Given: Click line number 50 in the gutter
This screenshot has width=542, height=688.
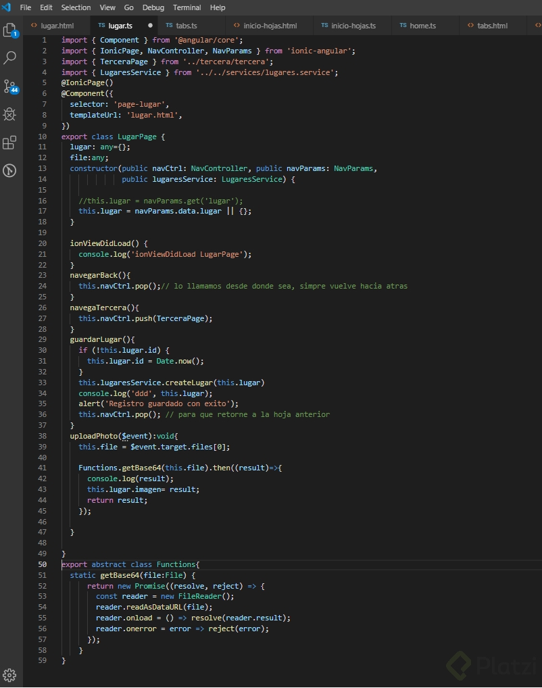Looking at the screenshot, I should (x=43, y=564).
